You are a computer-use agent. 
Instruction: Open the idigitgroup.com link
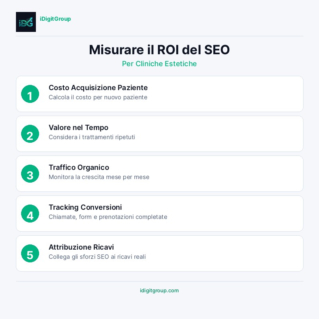tap(159, 291)
